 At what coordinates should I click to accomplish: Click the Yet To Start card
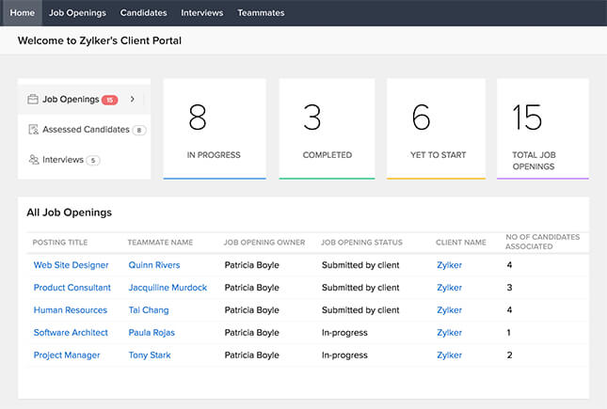(436, 128)
